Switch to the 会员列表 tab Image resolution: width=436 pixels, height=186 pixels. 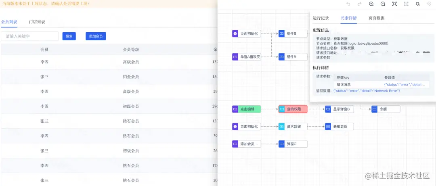pyautogui.click(x=9, y=22)
